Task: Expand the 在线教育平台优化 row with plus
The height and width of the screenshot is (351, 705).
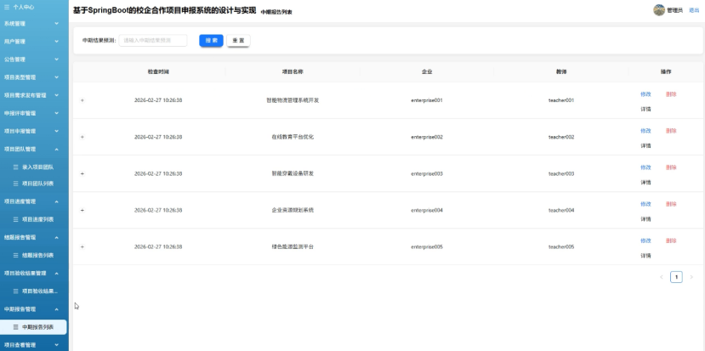Action: pos(82,137)
